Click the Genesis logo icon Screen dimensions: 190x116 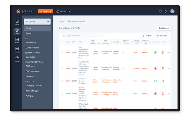coord(18,11)
